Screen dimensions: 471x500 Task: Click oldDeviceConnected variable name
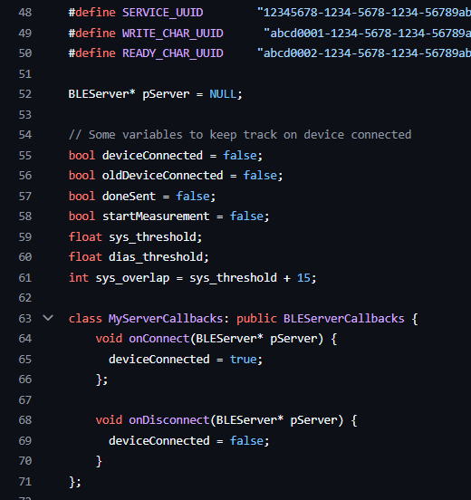point(163,176)
